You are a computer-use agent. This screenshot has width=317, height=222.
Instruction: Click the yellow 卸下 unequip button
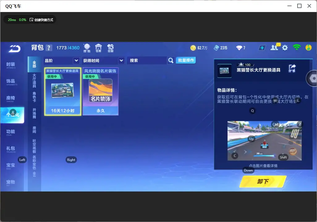(x=263, y=181)
